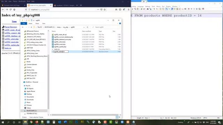Open eg008d_insert.php link in browser
Screen dimensions: 223x125
coord(11,42)
